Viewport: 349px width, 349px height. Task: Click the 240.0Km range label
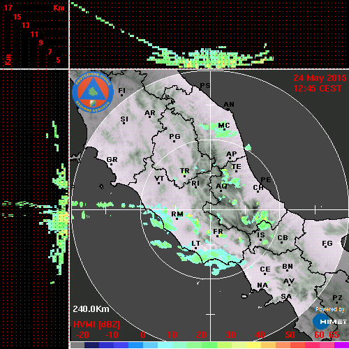tap(91, 309)
